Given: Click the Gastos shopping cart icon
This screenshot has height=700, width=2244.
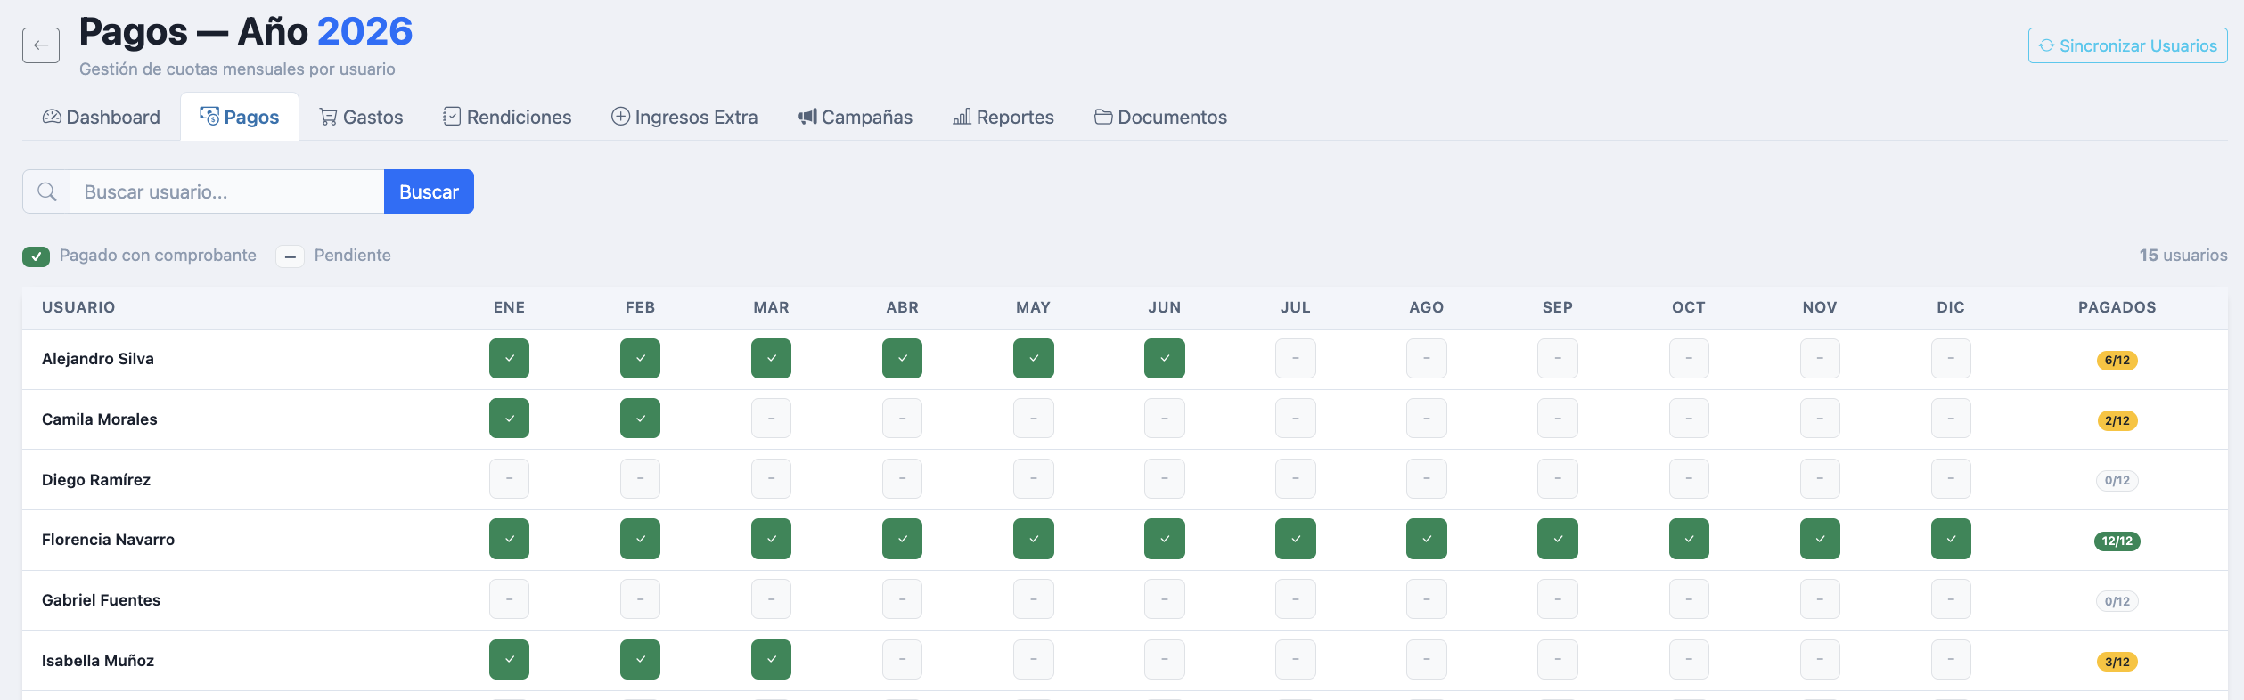Looking at the screenshot, I should [329, 117].
